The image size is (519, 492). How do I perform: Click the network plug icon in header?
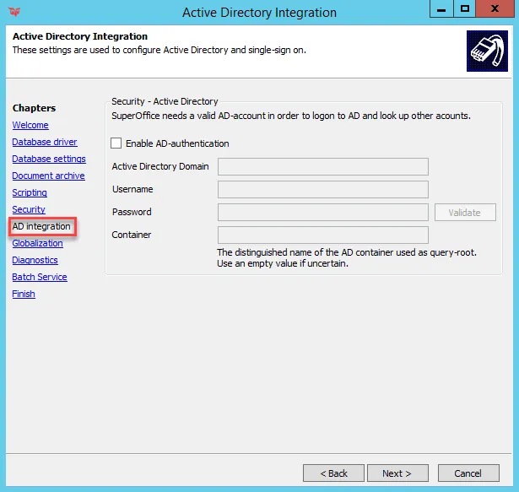pyautogui.click(x=487, y=51)
